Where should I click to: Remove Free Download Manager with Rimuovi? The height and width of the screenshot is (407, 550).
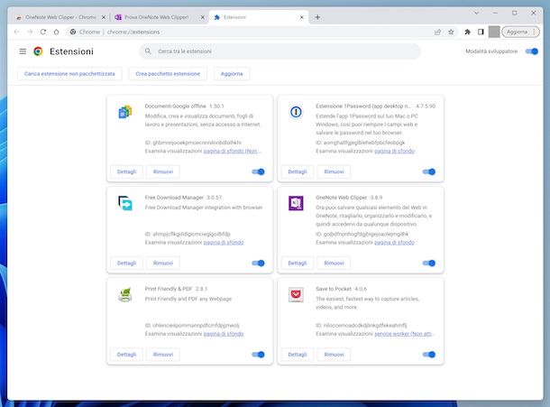(163, 263)
